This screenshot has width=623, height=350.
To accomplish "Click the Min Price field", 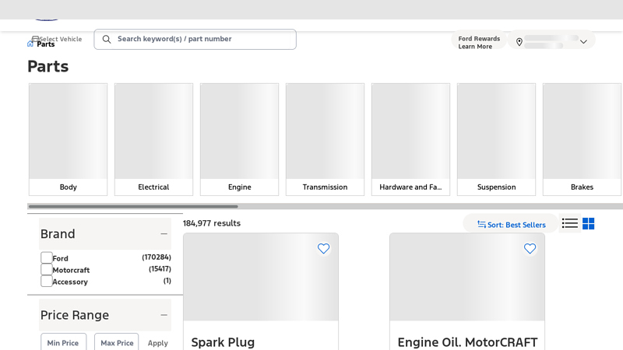I will [x=64, y=342].
